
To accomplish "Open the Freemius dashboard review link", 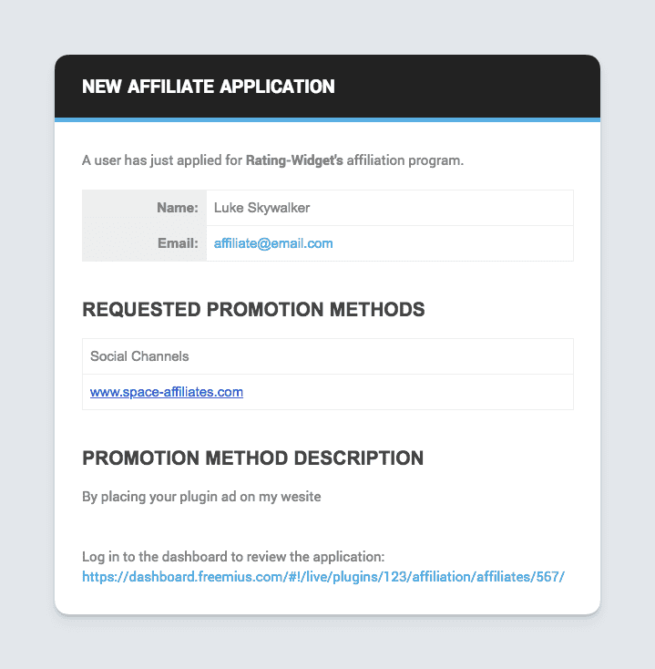I will [x=323, y=577].
